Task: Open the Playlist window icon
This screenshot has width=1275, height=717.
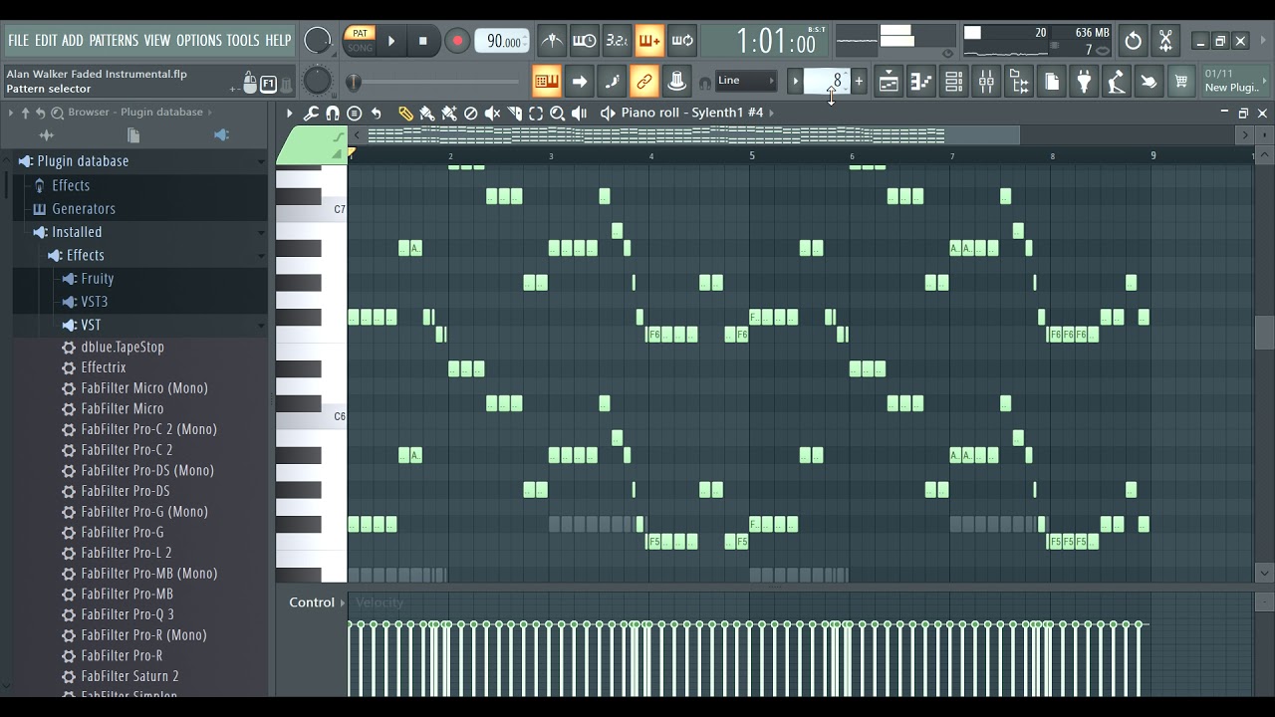Action: click(x=889, y=82)
